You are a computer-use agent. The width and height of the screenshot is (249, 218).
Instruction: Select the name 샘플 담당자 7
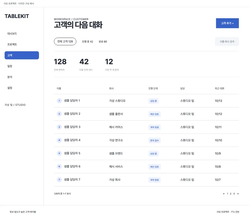pos(72,180)
